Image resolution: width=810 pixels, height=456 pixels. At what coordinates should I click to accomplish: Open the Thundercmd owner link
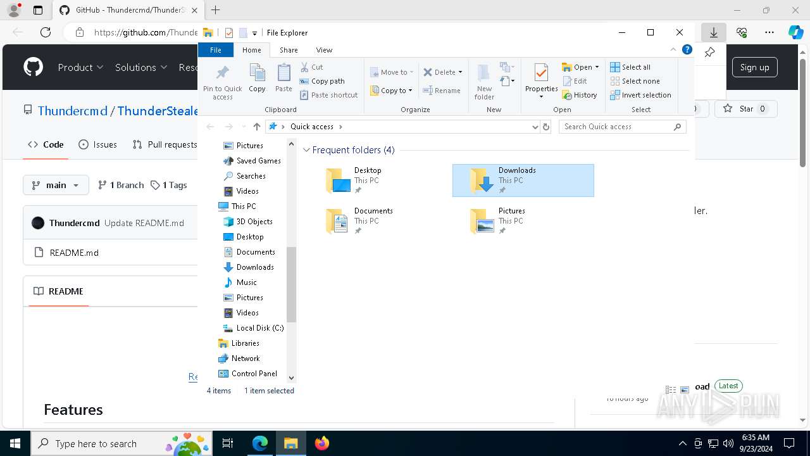tap(72, 111)
